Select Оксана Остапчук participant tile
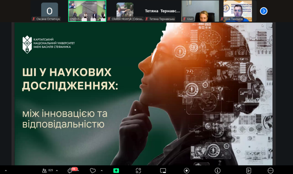 [49, 11]
